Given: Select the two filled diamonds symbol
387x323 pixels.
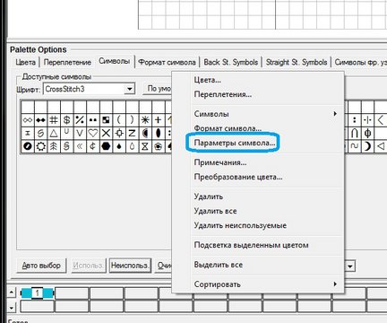Looking at the screenshot, I should (x=41, y=120).
